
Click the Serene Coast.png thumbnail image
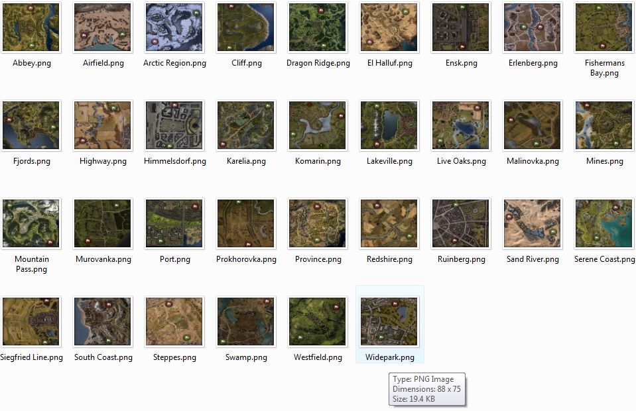pyautogui.click(x=604, y=223)
